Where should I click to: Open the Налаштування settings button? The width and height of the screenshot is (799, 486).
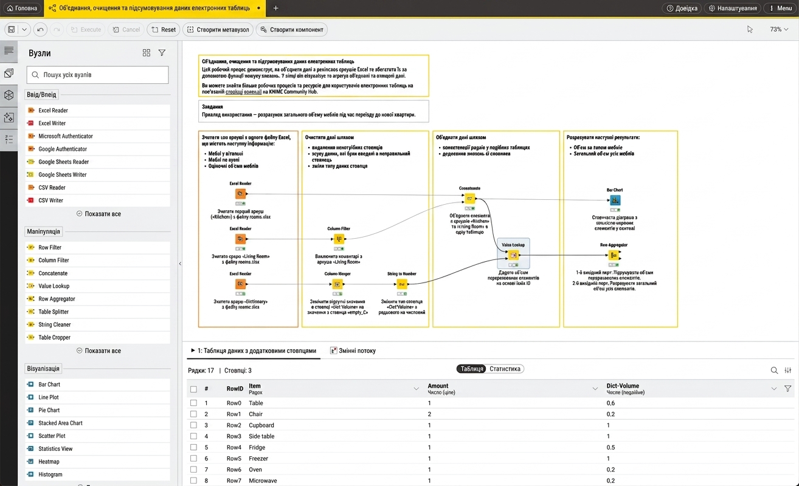click(x=733, y=9)
